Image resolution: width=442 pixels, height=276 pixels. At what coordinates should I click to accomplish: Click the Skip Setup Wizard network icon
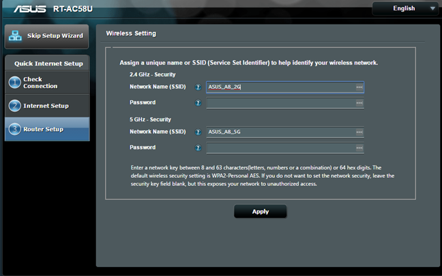pos(15,35)
